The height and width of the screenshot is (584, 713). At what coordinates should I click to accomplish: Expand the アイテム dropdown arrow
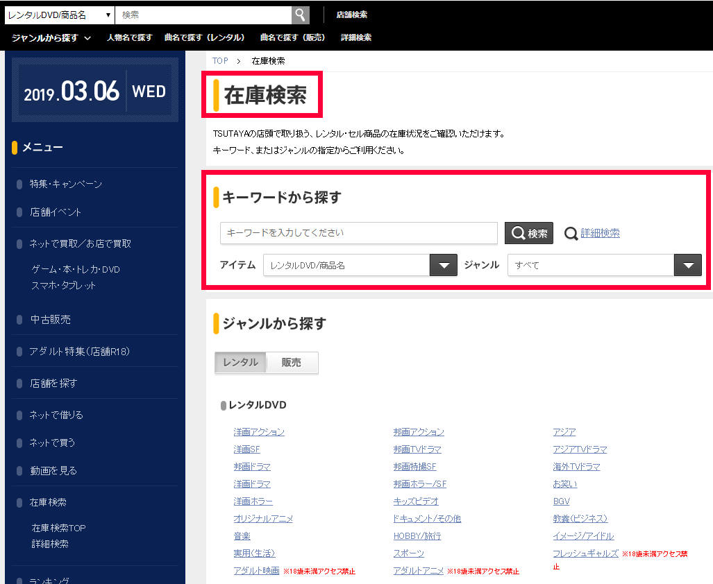tap(444, 265)
